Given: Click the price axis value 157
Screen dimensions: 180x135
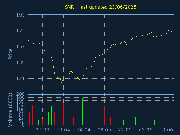Looking at the screenshot, I should pyautogui.click(x=21, y=47).
